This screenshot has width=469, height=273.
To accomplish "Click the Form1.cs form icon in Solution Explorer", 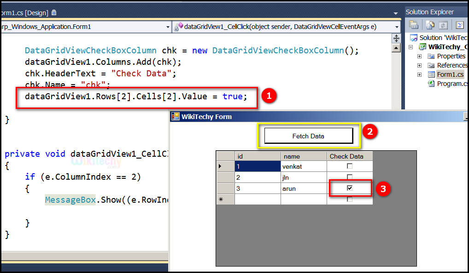I will tap(432, 74).
